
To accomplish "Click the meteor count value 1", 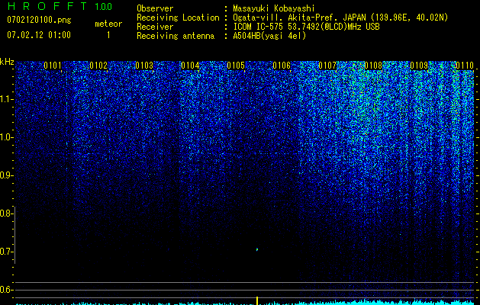I will (x=108, y=35).
